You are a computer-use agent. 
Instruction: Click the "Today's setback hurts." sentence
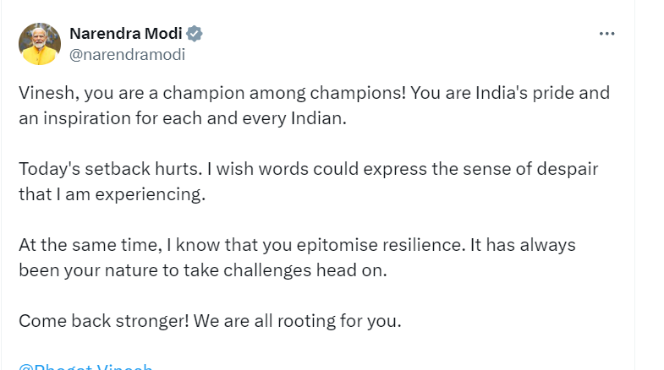click(x=110, y=169)
